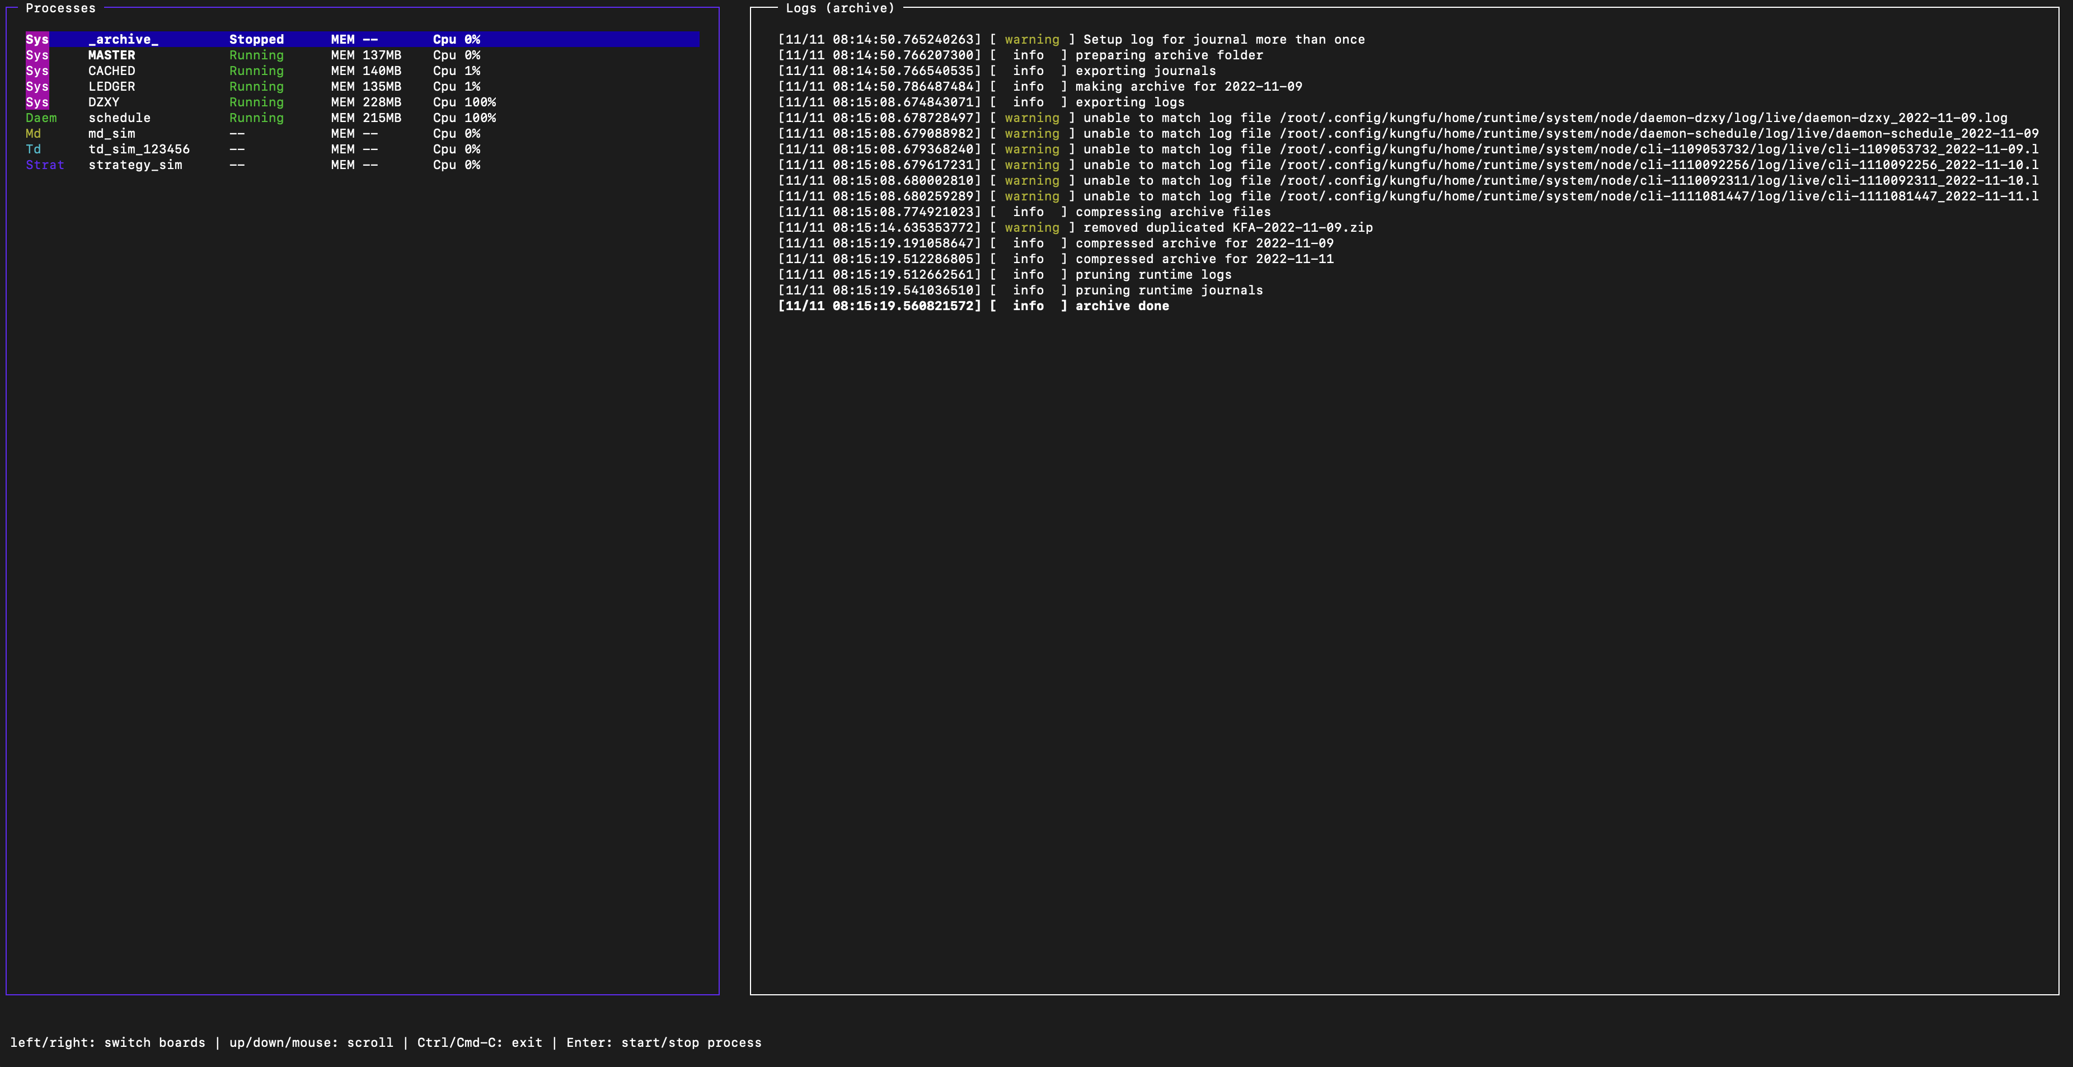Click Cpu 100% on DZXY row
The image size is (2073, 1067).
[x=465, y=102]
